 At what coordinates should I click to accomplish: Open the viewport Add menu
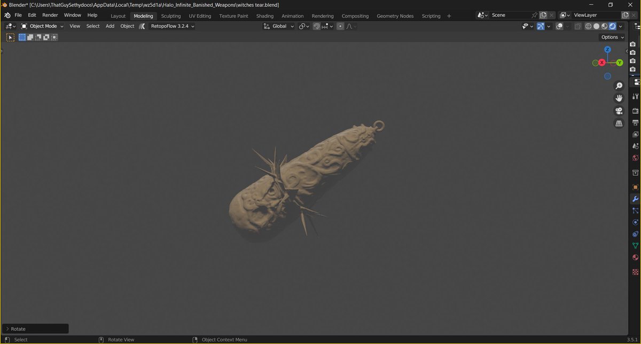(110, 26)
